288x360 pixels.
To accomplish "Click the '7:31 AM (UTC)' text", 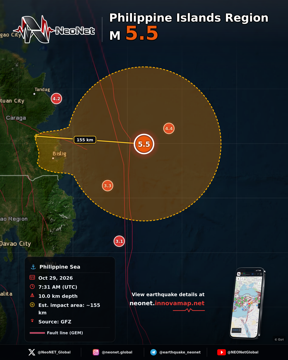I will tap(58, 287).
